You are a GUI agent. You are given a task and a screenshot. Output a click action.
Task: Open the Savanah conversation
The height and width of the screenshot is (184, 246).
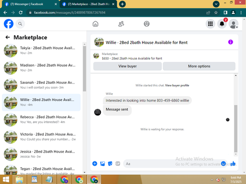[x=41, y=85]
